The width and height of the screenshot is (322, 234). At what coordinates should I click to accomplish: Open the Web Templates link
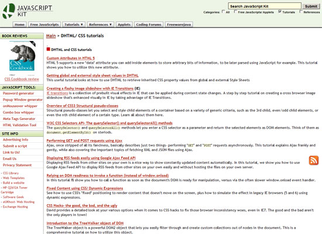pyautogui.click(x=14, y=178)
